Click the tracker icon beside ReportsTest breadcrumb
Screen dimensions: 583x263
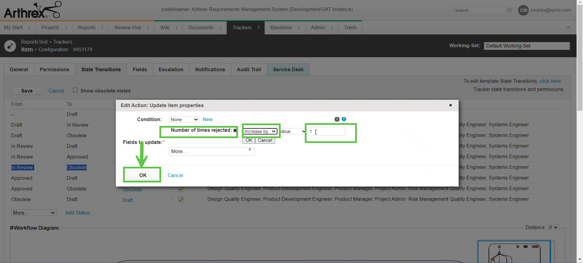tap(10, 46)
